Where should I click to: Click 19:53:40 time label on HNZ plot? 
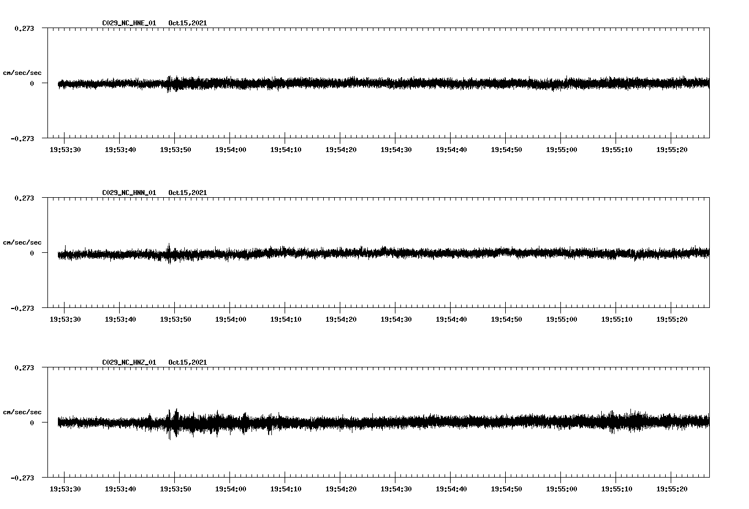pyautogui.click(x=120, y=489)
